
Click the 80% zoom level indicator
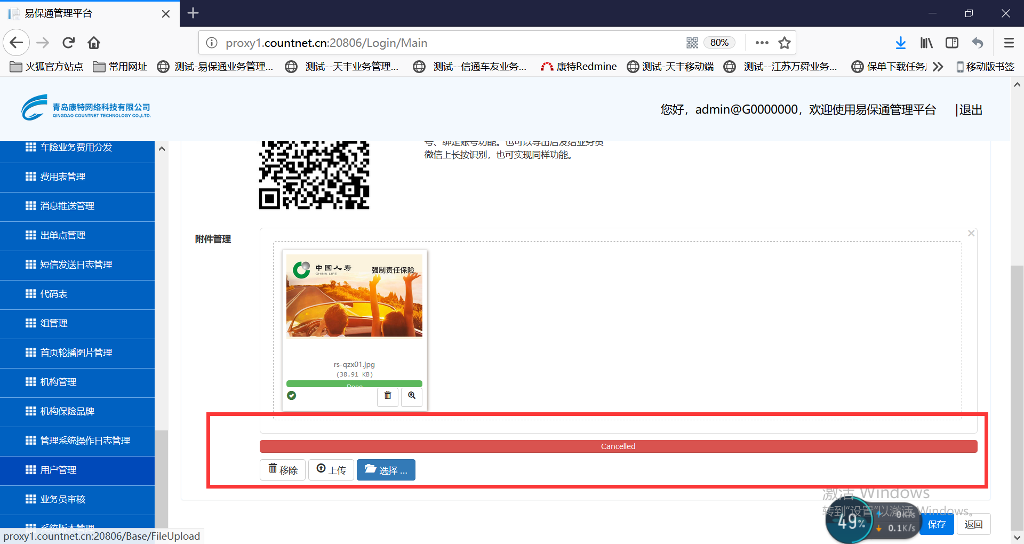[x=719, y=43]
